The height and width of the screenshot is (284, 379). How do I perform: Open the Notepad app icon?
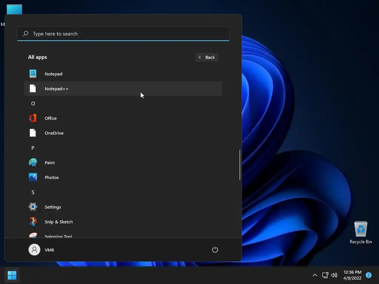point(33,74)
